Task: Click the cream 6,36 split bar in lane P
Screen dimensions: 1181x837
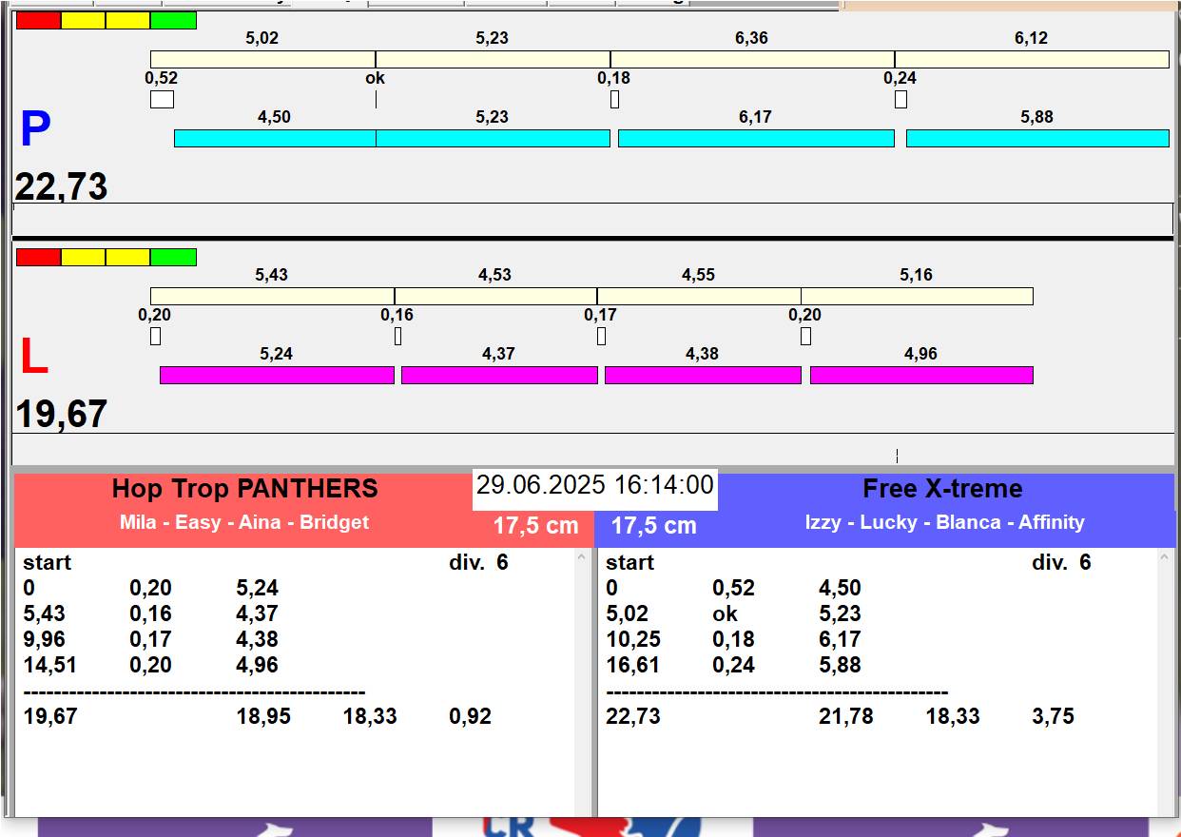Action: point(751,60)
